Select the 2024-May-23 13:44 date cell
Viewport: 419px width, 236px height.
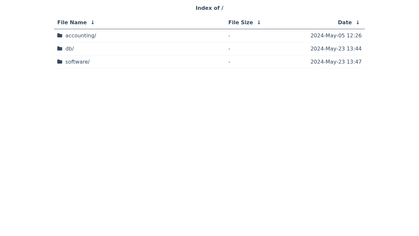pyautogui.click(x=336, y=49)
